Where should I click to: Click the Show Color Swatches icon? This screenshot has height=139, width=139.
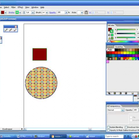click(x=115, y=93)
